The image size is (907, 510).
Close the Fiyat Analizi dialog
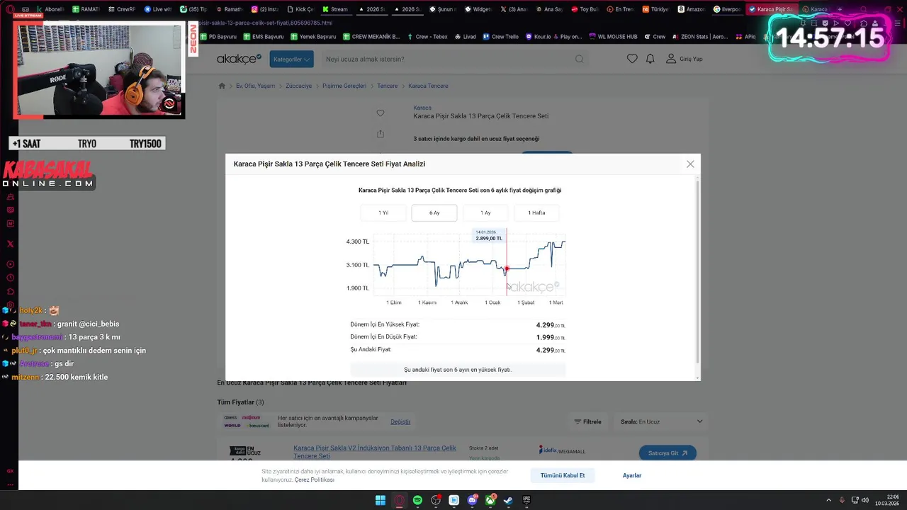[690, 164]
